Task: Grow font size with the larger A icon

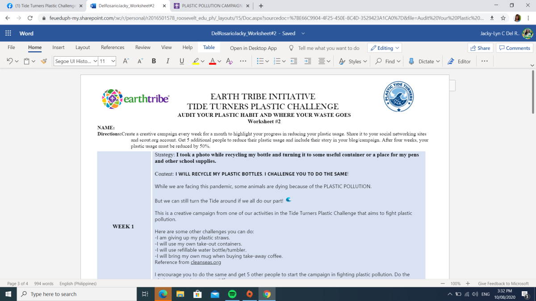Action: (x=126, y=62)
